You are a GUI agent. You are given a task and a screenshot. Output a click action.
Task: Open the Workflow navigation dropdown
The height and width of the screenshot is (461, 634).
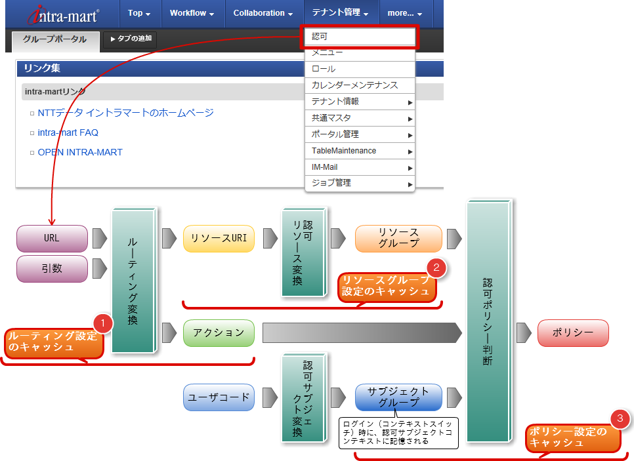click(x=192, y=13)
